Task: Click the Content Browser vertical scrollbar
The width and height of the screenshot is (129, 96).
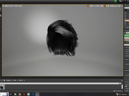Action: coord(122,87)
